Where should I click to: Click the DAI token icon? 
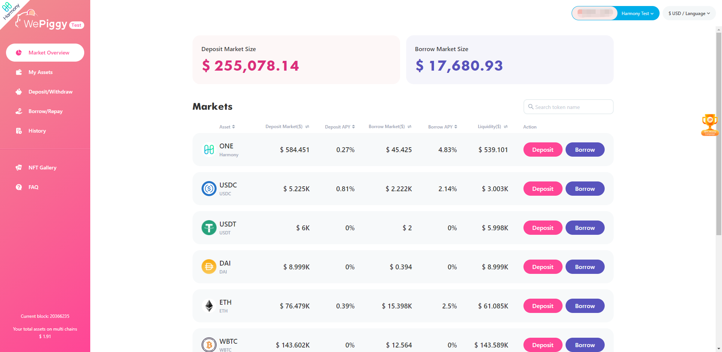click(x=209, y=267)
